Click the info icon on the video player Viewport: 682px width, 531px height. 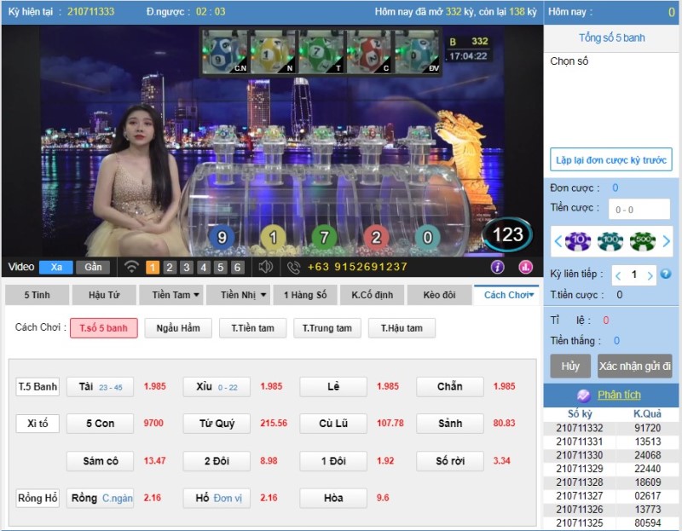(x=498, y=268)
